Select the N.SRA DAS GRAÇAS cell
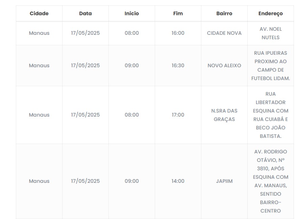This screenshot has height=219, width=300. point(224,115)
